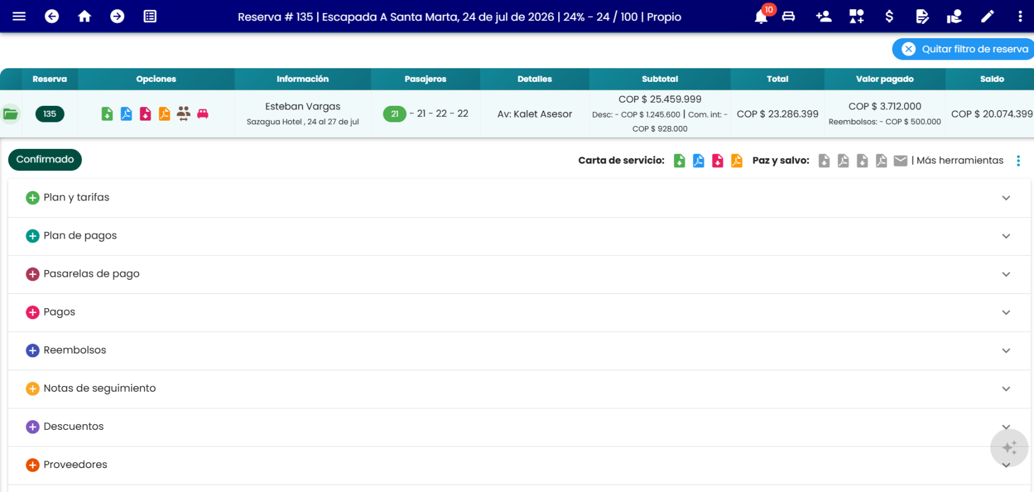The image size is (1034, 492).
Task: Open Más herramientas three-dot menu
Action: pyautogui.click(x=1018, y=161)
